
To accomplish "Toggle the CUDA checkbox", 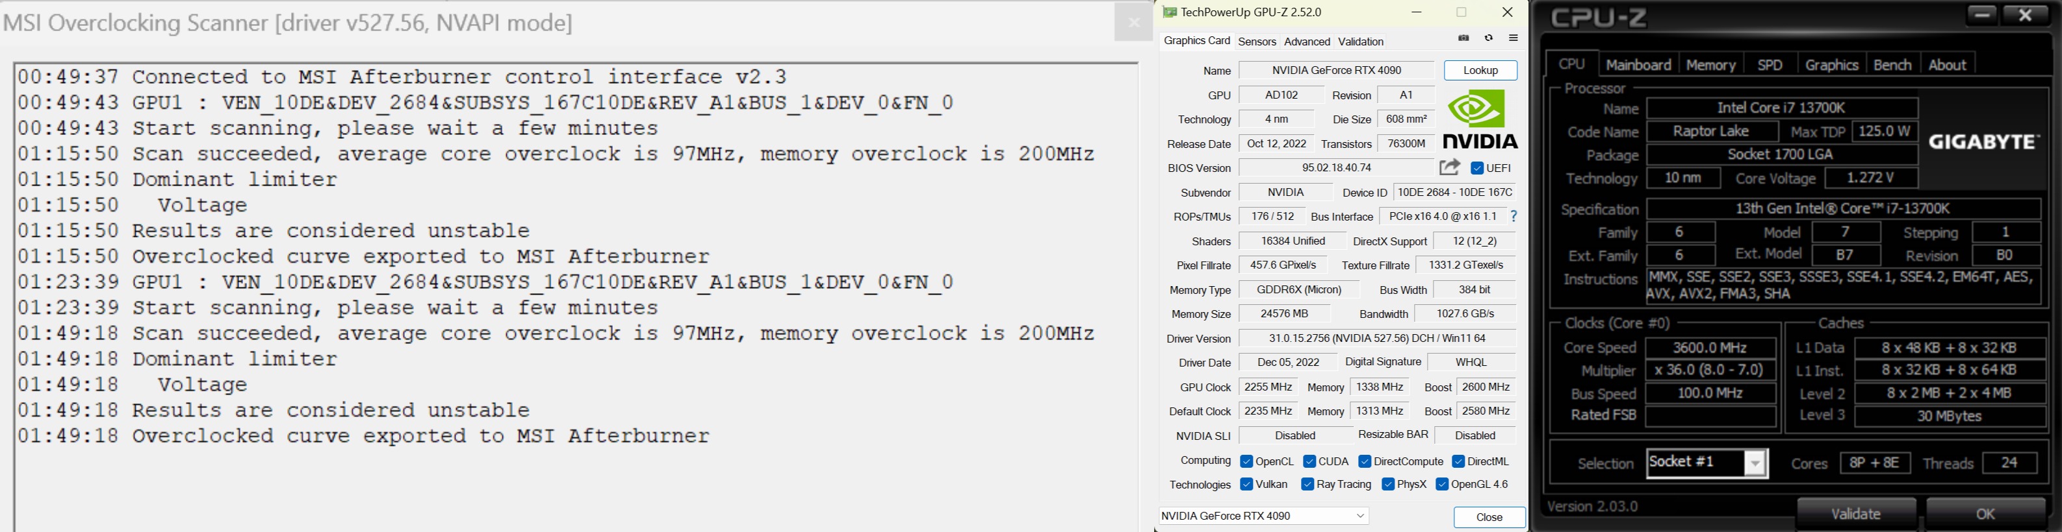I will (1309, 462).
